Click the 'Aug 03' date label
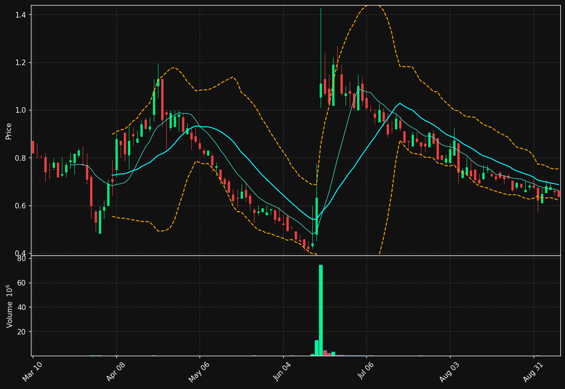This screenshot has width=565, height=389. (450, 372)
